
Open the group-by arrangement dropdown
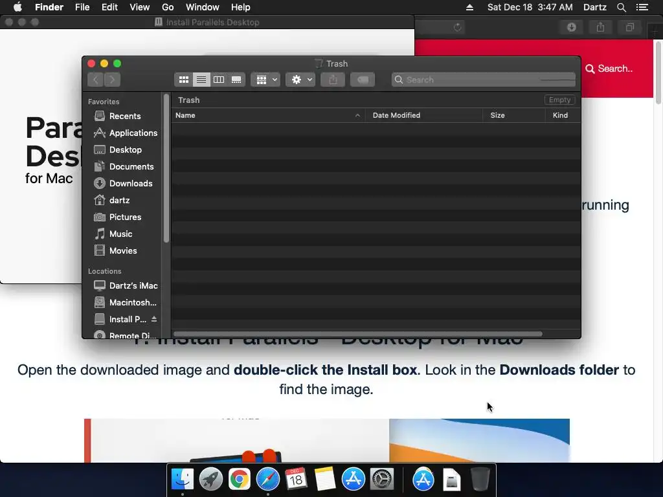point(265,80)
